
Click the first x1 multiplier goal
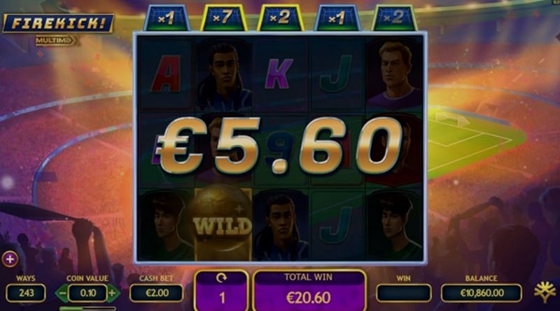click(167, 18)
